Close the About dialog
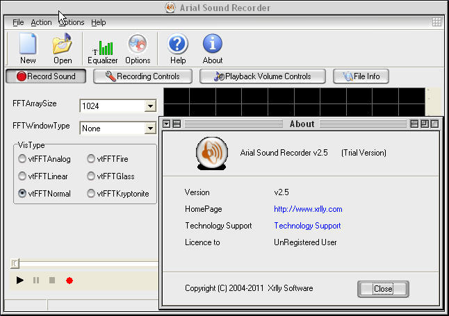 click(383, 289)
